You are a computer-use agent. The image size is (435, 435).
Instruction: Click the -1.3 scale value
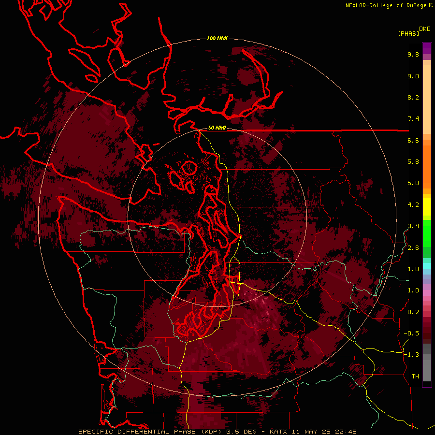pyautogui.click(x=411, y=355)
